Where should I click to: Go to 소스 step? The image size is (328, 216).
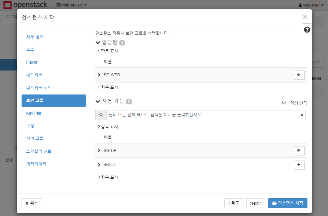point(30,49)
